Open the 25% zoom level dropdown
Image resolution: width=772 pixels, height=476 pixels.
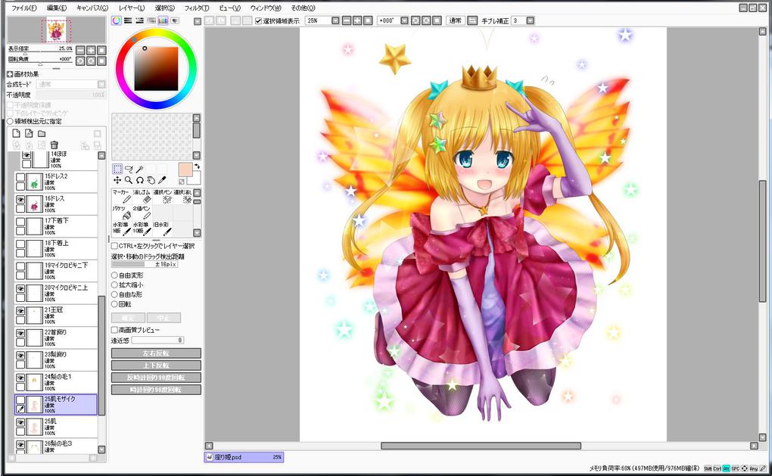(335, 20)
